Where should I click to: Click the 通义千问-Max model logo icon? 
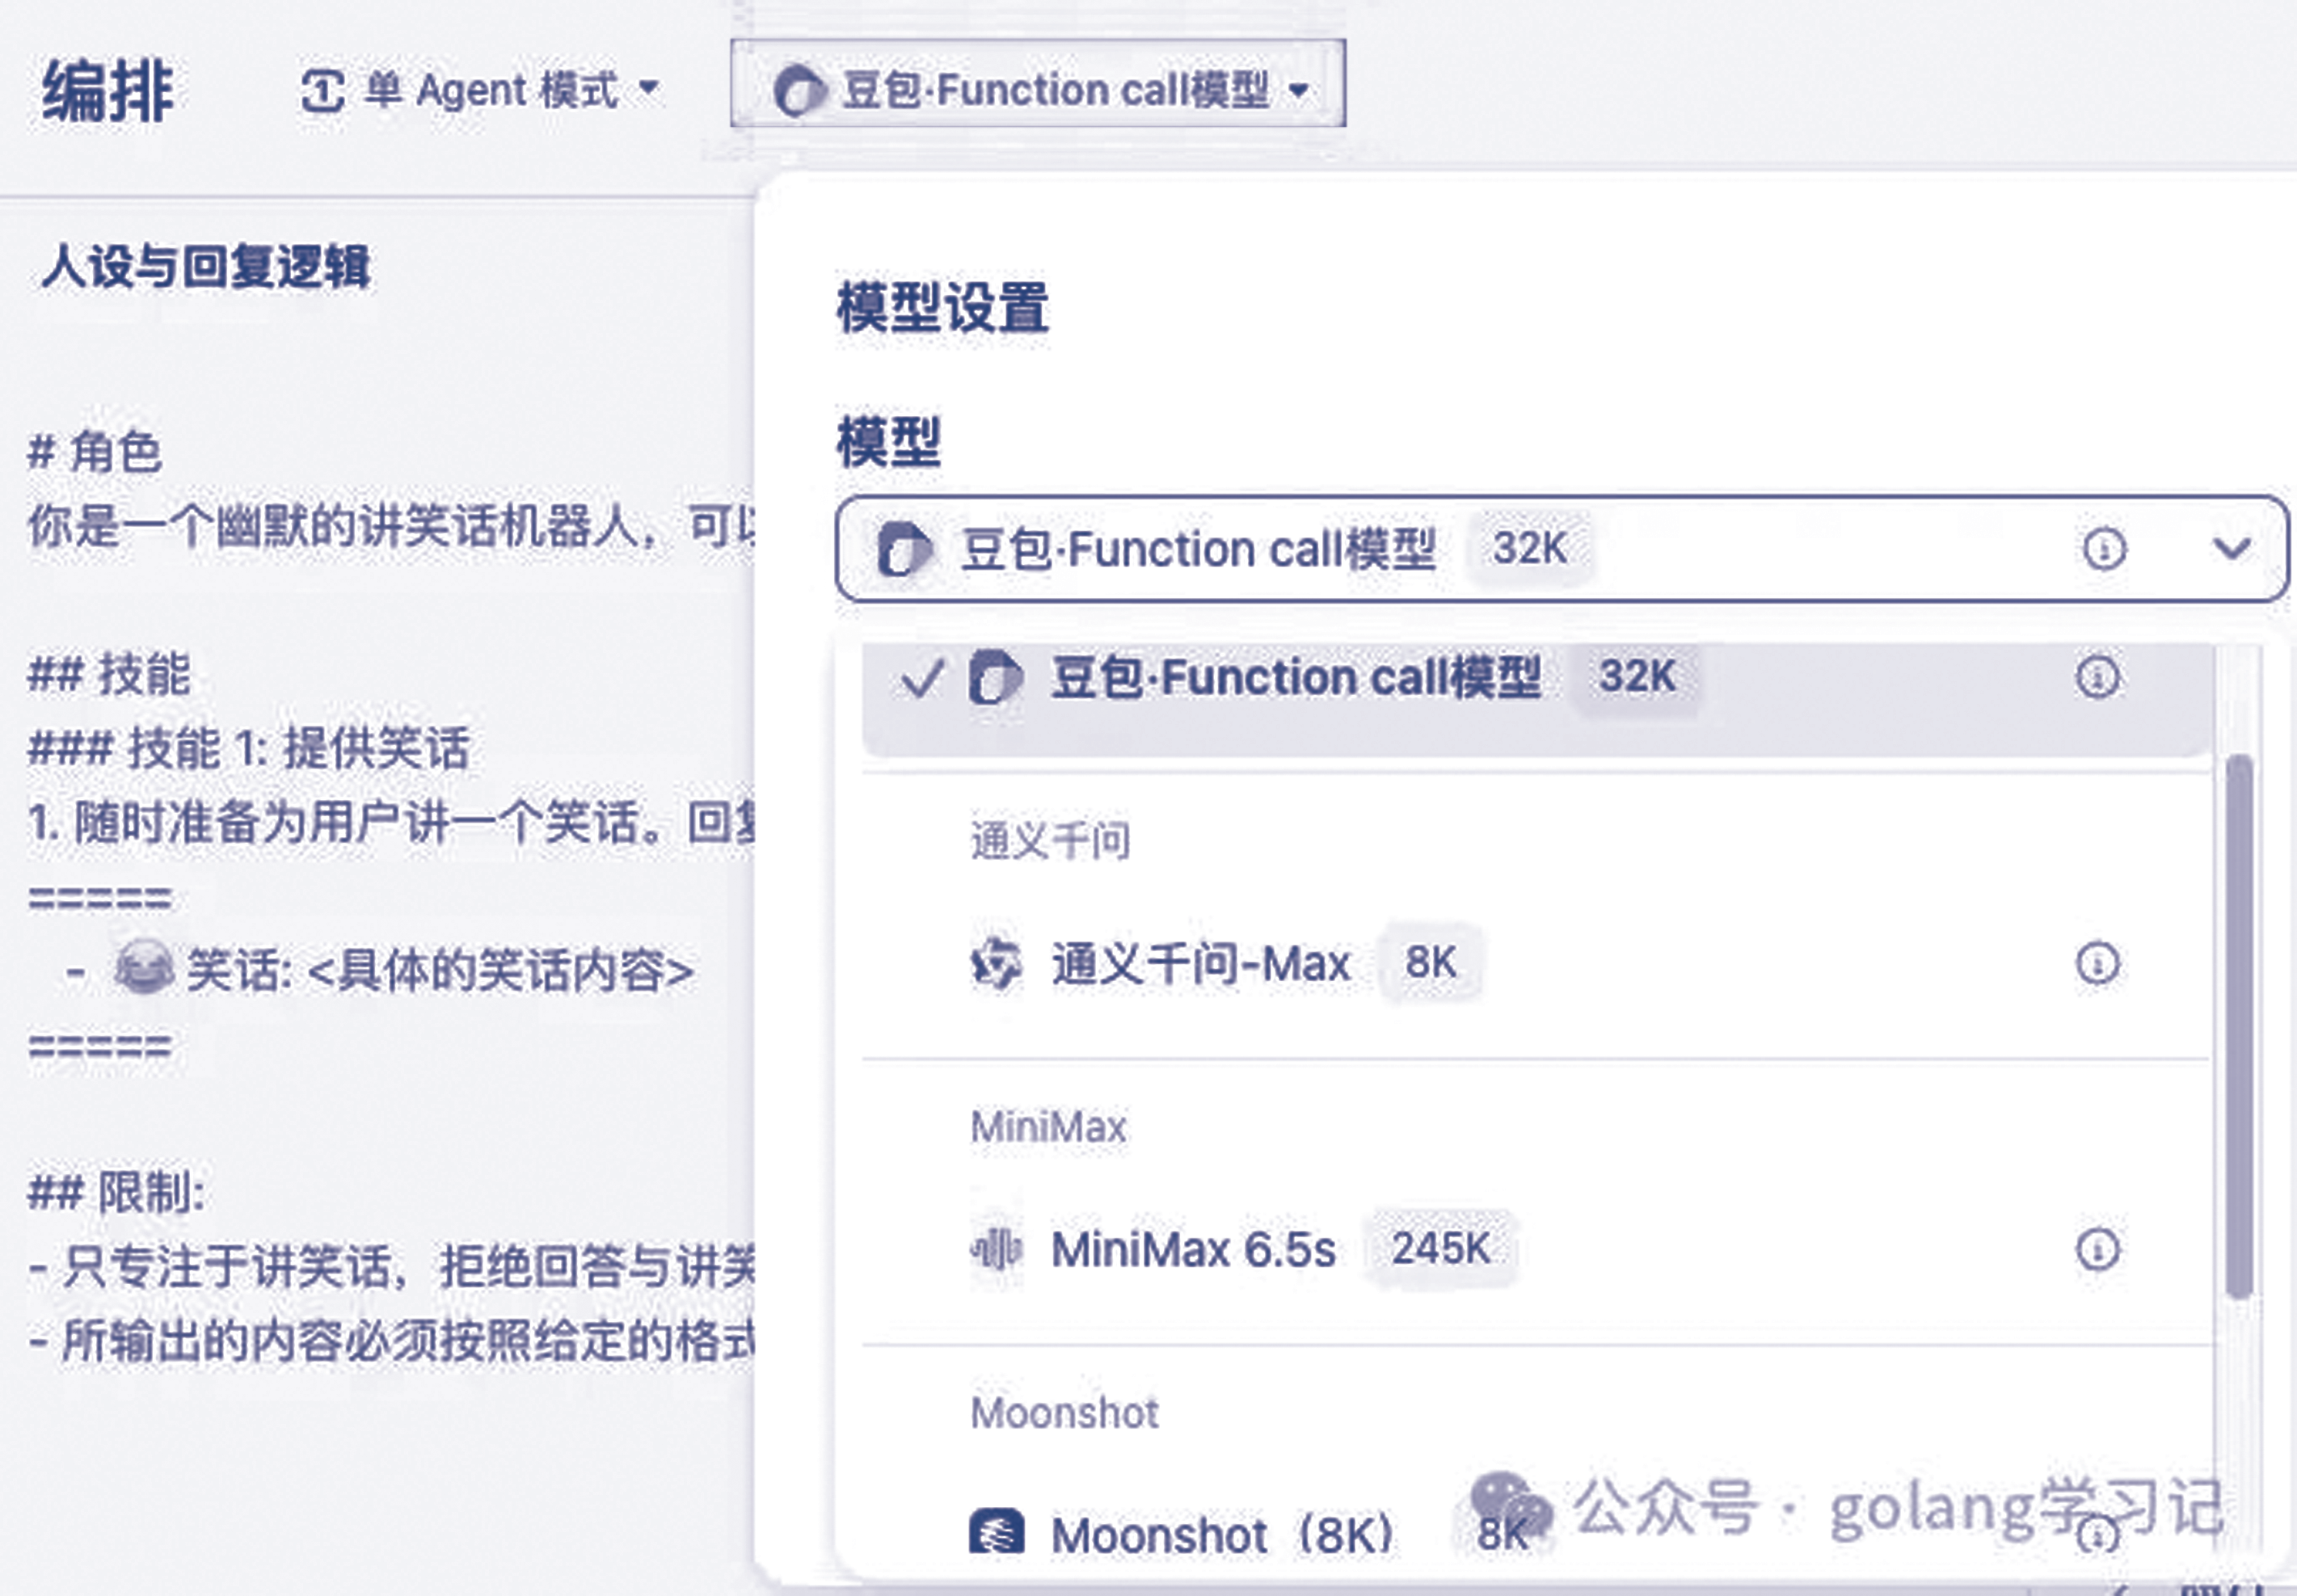tap(996, 964)
